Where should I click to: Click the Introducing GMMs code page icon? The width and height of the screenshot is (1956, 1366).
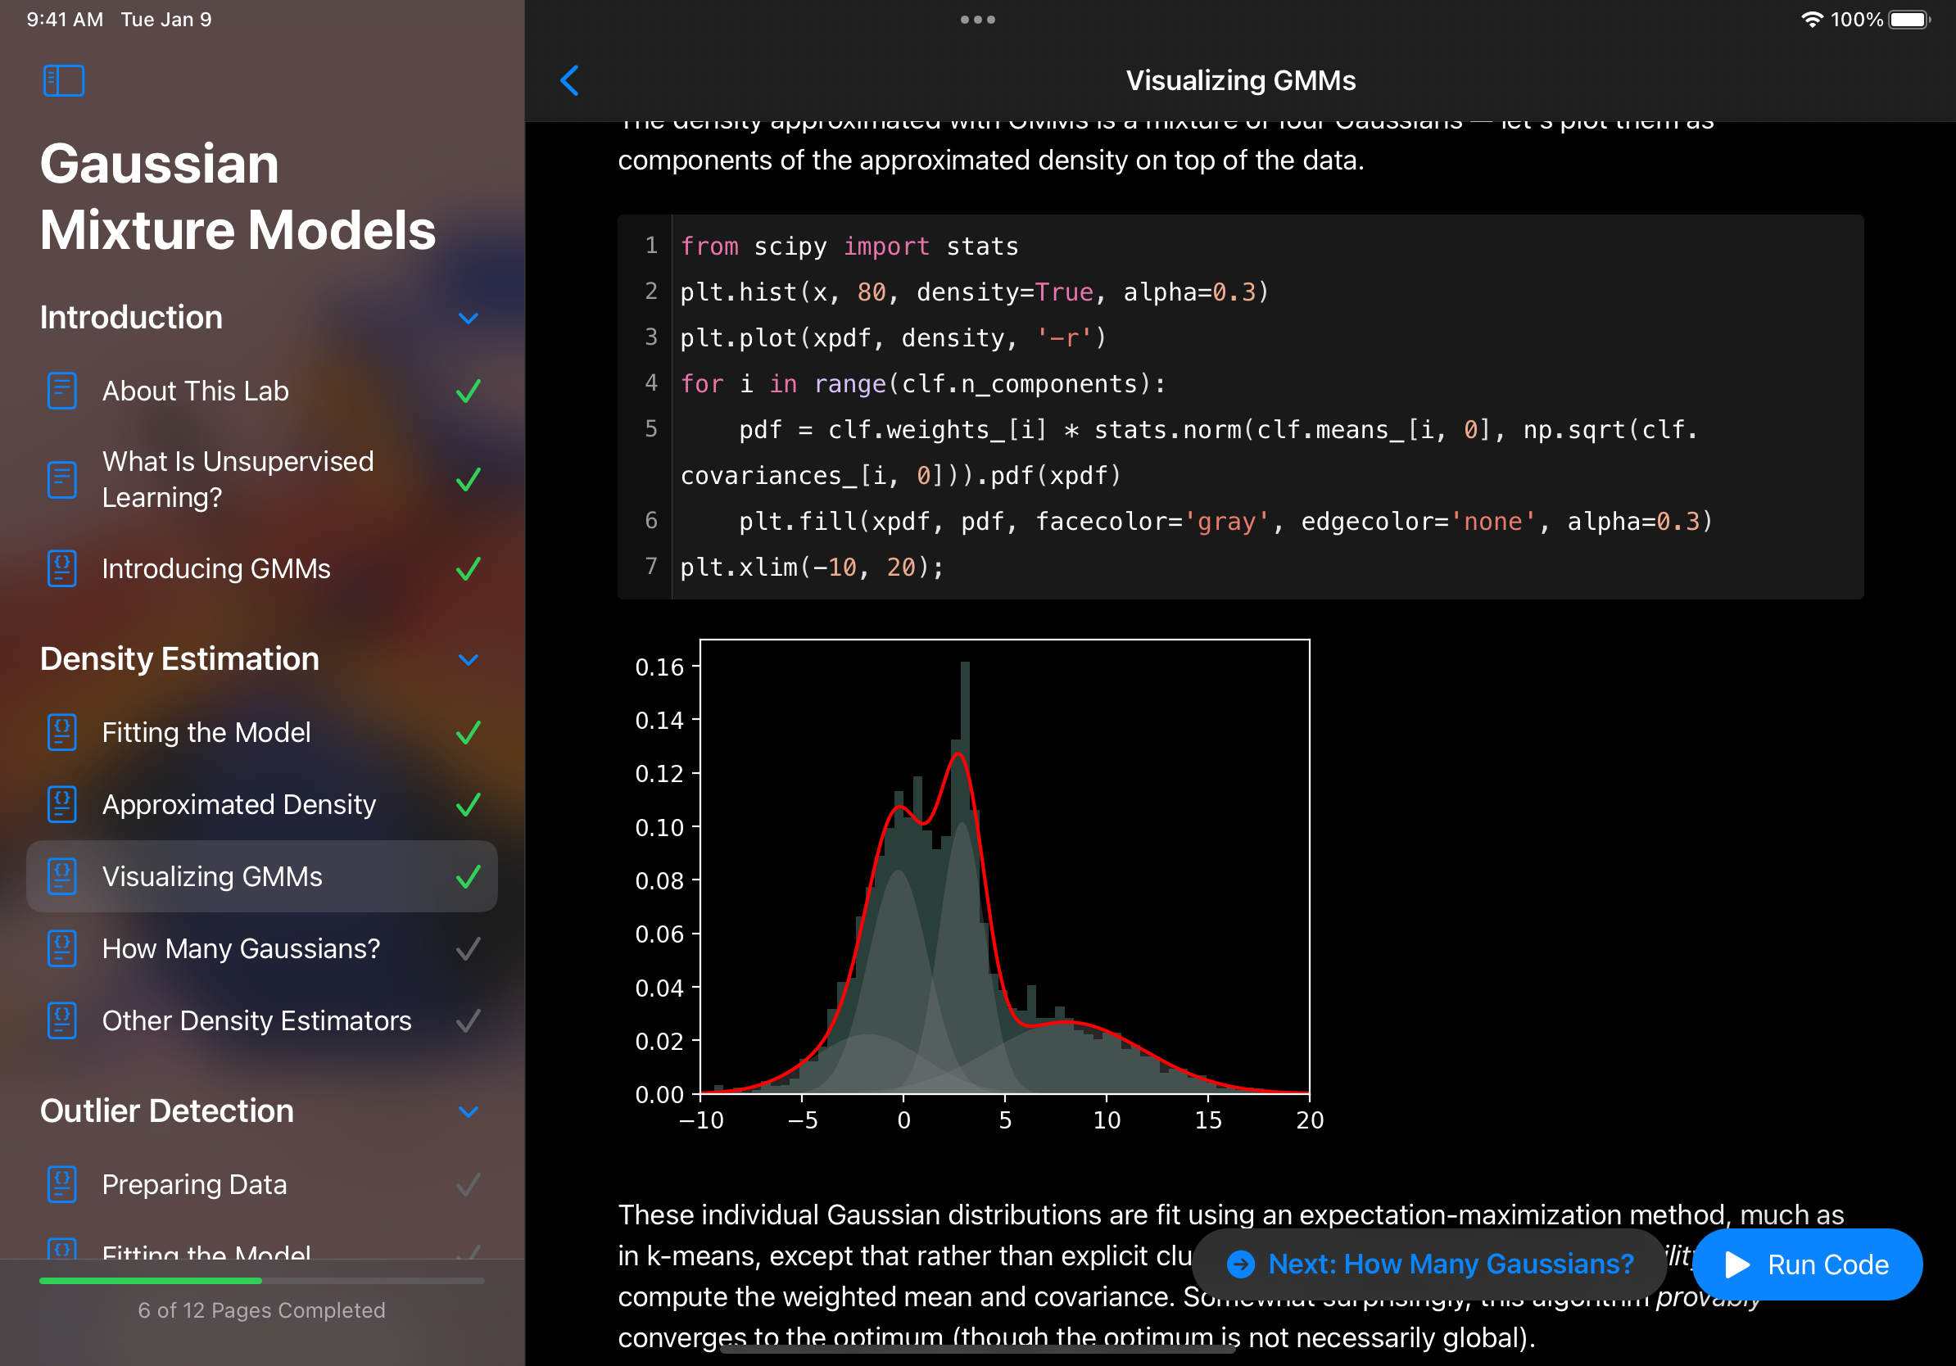click(x=62, y=568)
